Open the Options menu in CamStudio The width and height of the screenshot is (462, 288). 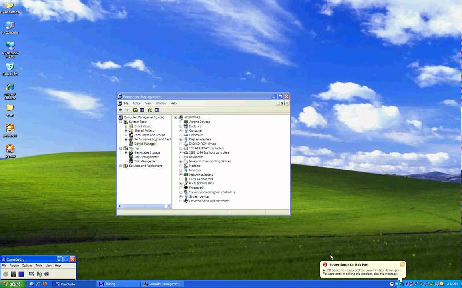[x=27, y=265]
